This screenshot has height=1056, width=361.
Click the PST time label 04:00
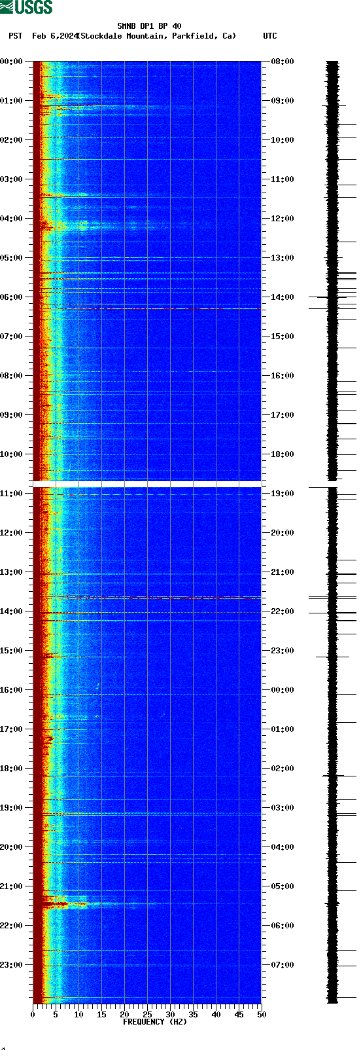click(x=12, y=219)
